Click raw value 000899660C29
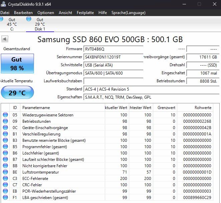Viewport: 221px width, 203px height. tap(197, 198)
